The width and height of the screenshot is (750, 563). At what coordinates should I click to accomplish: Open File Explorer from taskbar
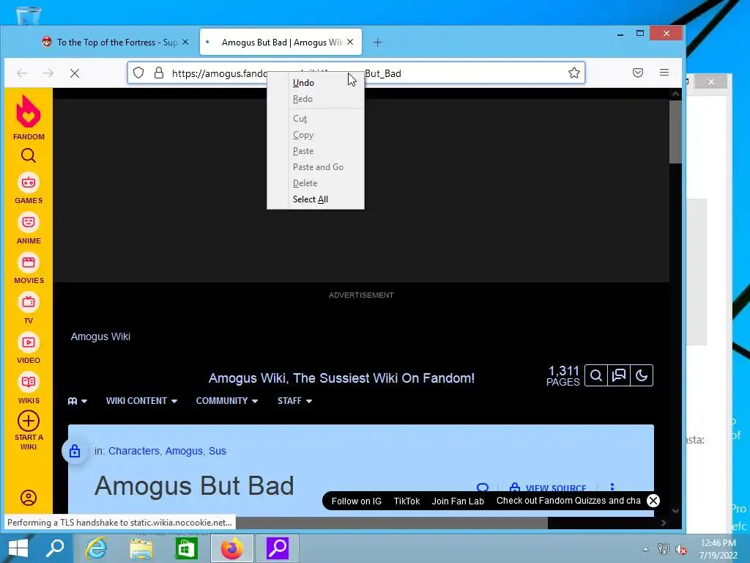[x=141, y=548]
